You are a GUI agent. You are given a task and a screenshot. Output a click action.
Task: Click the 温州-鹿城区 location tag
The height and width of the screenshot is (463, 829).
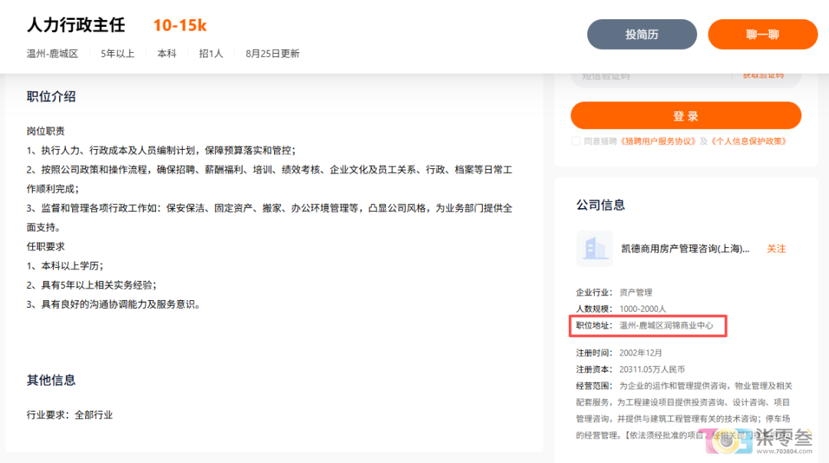point(52,54)
